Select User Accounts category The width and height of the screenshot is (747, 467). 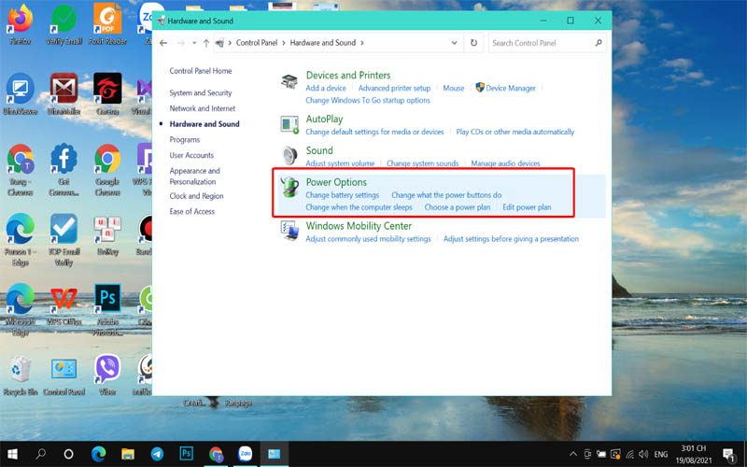(191, 155)
